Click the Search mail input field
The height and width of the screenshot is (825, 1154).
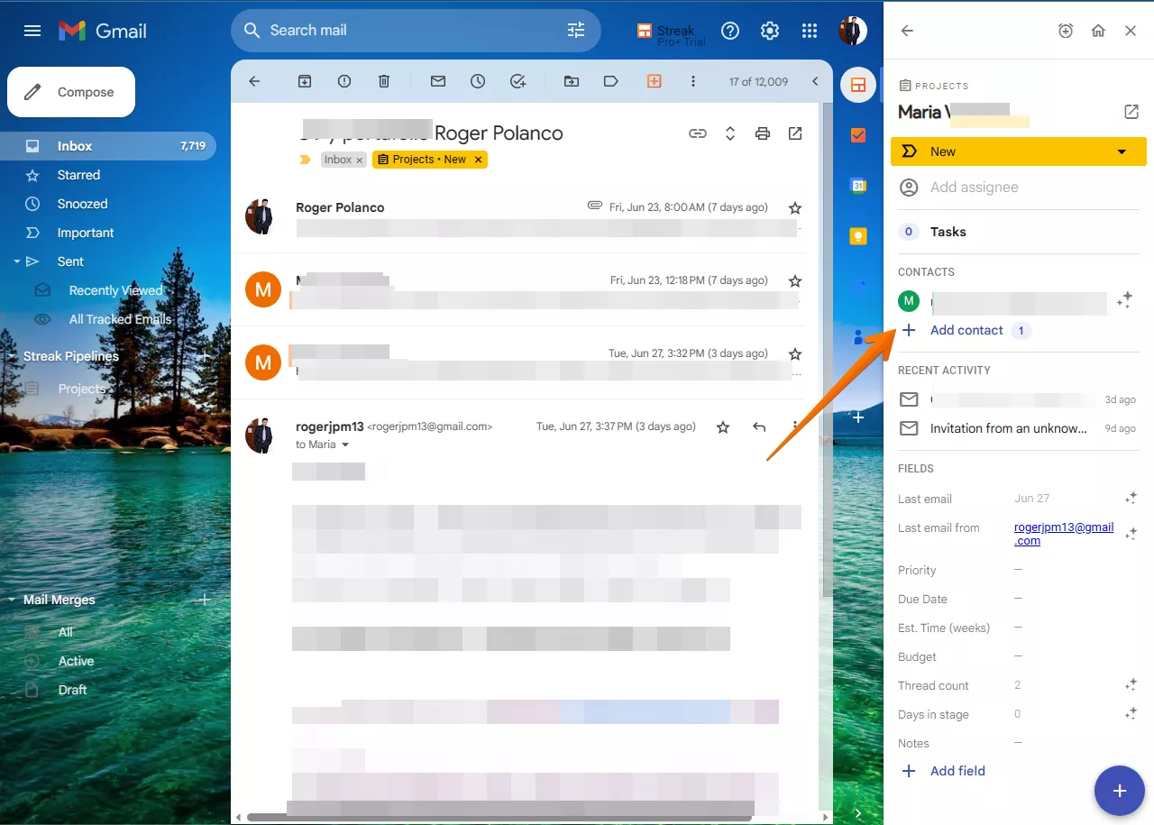406,31
